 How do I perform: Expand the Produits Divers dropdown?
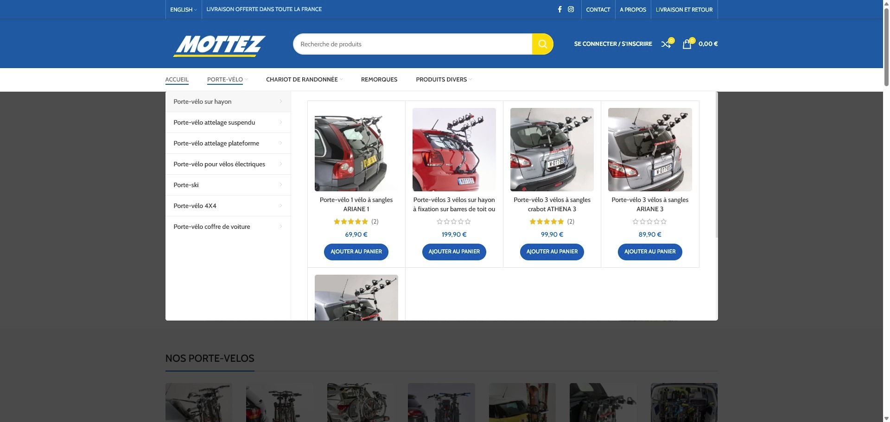[x=444, y=80]
